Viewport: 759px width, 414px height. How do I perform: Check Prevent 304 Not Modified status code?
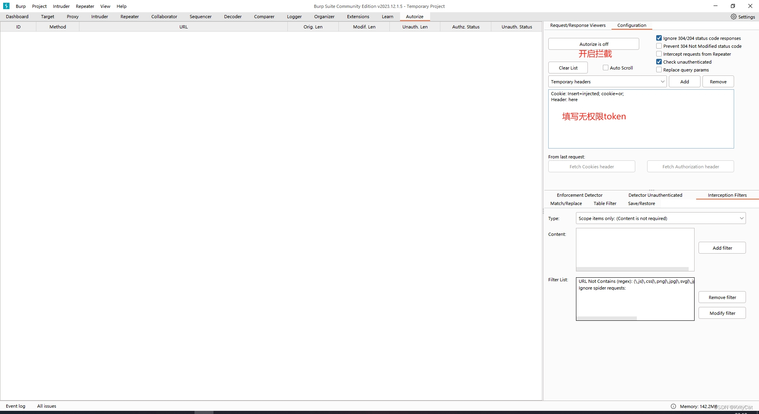point(659,46)
